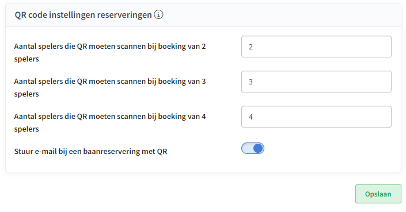Place cursor on value 3 in second field
The image size is (406, 212).
pyautogui.click(x=251, y=82)
